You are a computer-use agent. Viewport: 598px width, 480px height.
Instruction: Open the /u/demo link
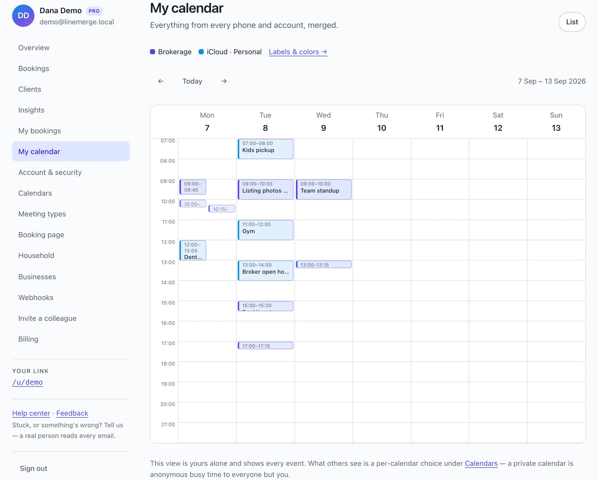27,382
